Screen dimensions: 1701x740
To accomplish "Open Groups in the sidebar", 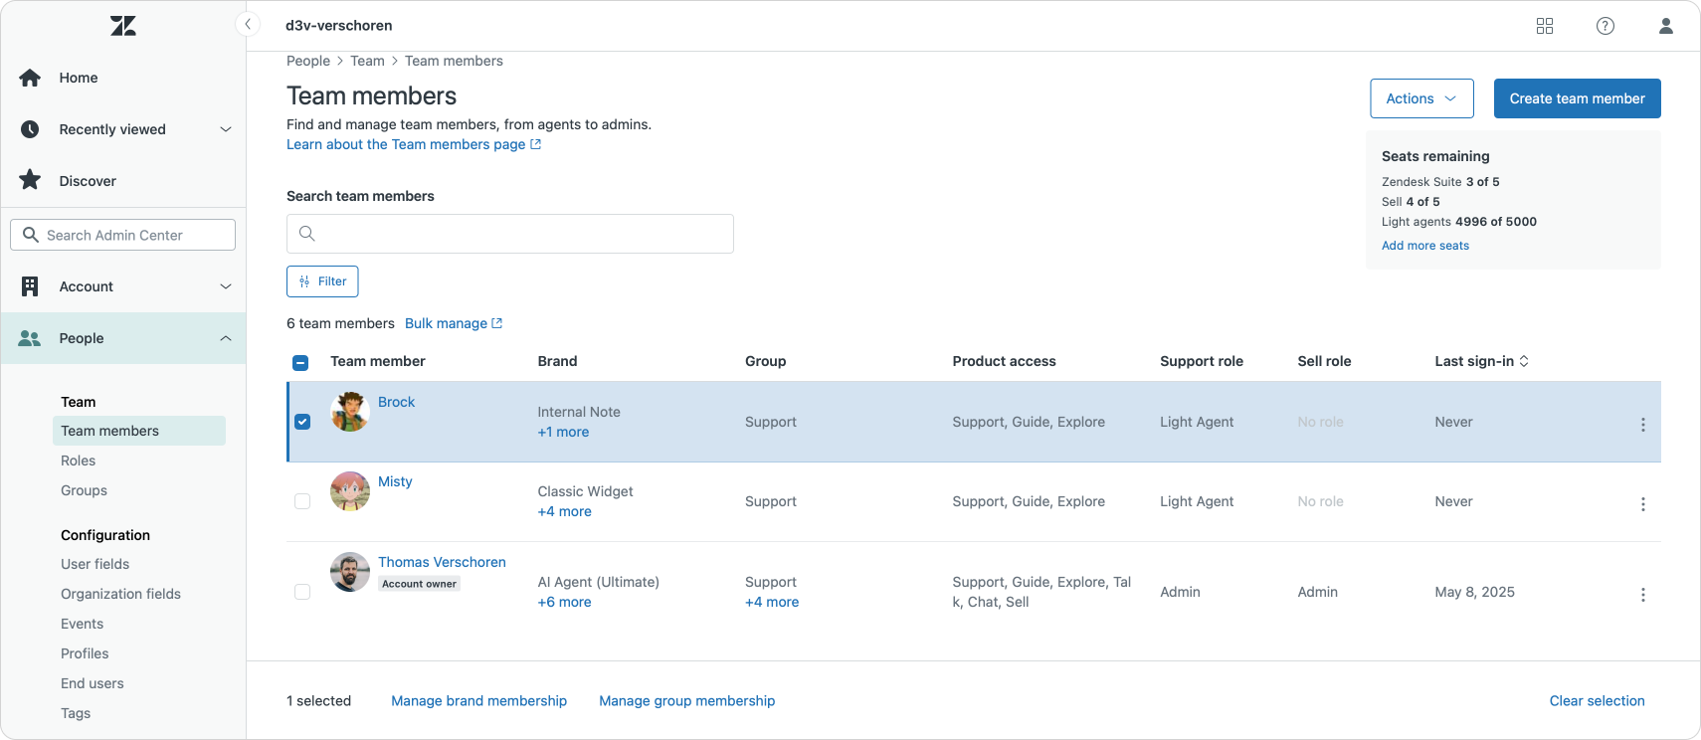I will (x=84, y=490).
